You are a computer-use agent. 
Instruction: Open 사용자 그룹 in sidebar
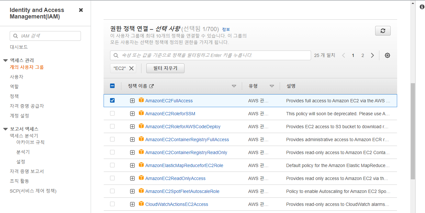pyautogui.click(x=27, y=67)
